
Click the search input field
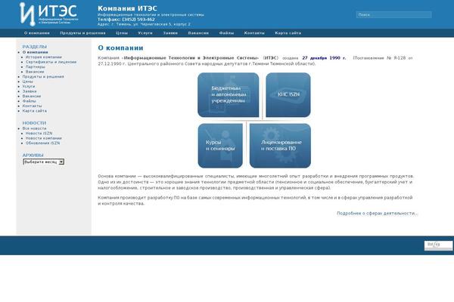393,14
